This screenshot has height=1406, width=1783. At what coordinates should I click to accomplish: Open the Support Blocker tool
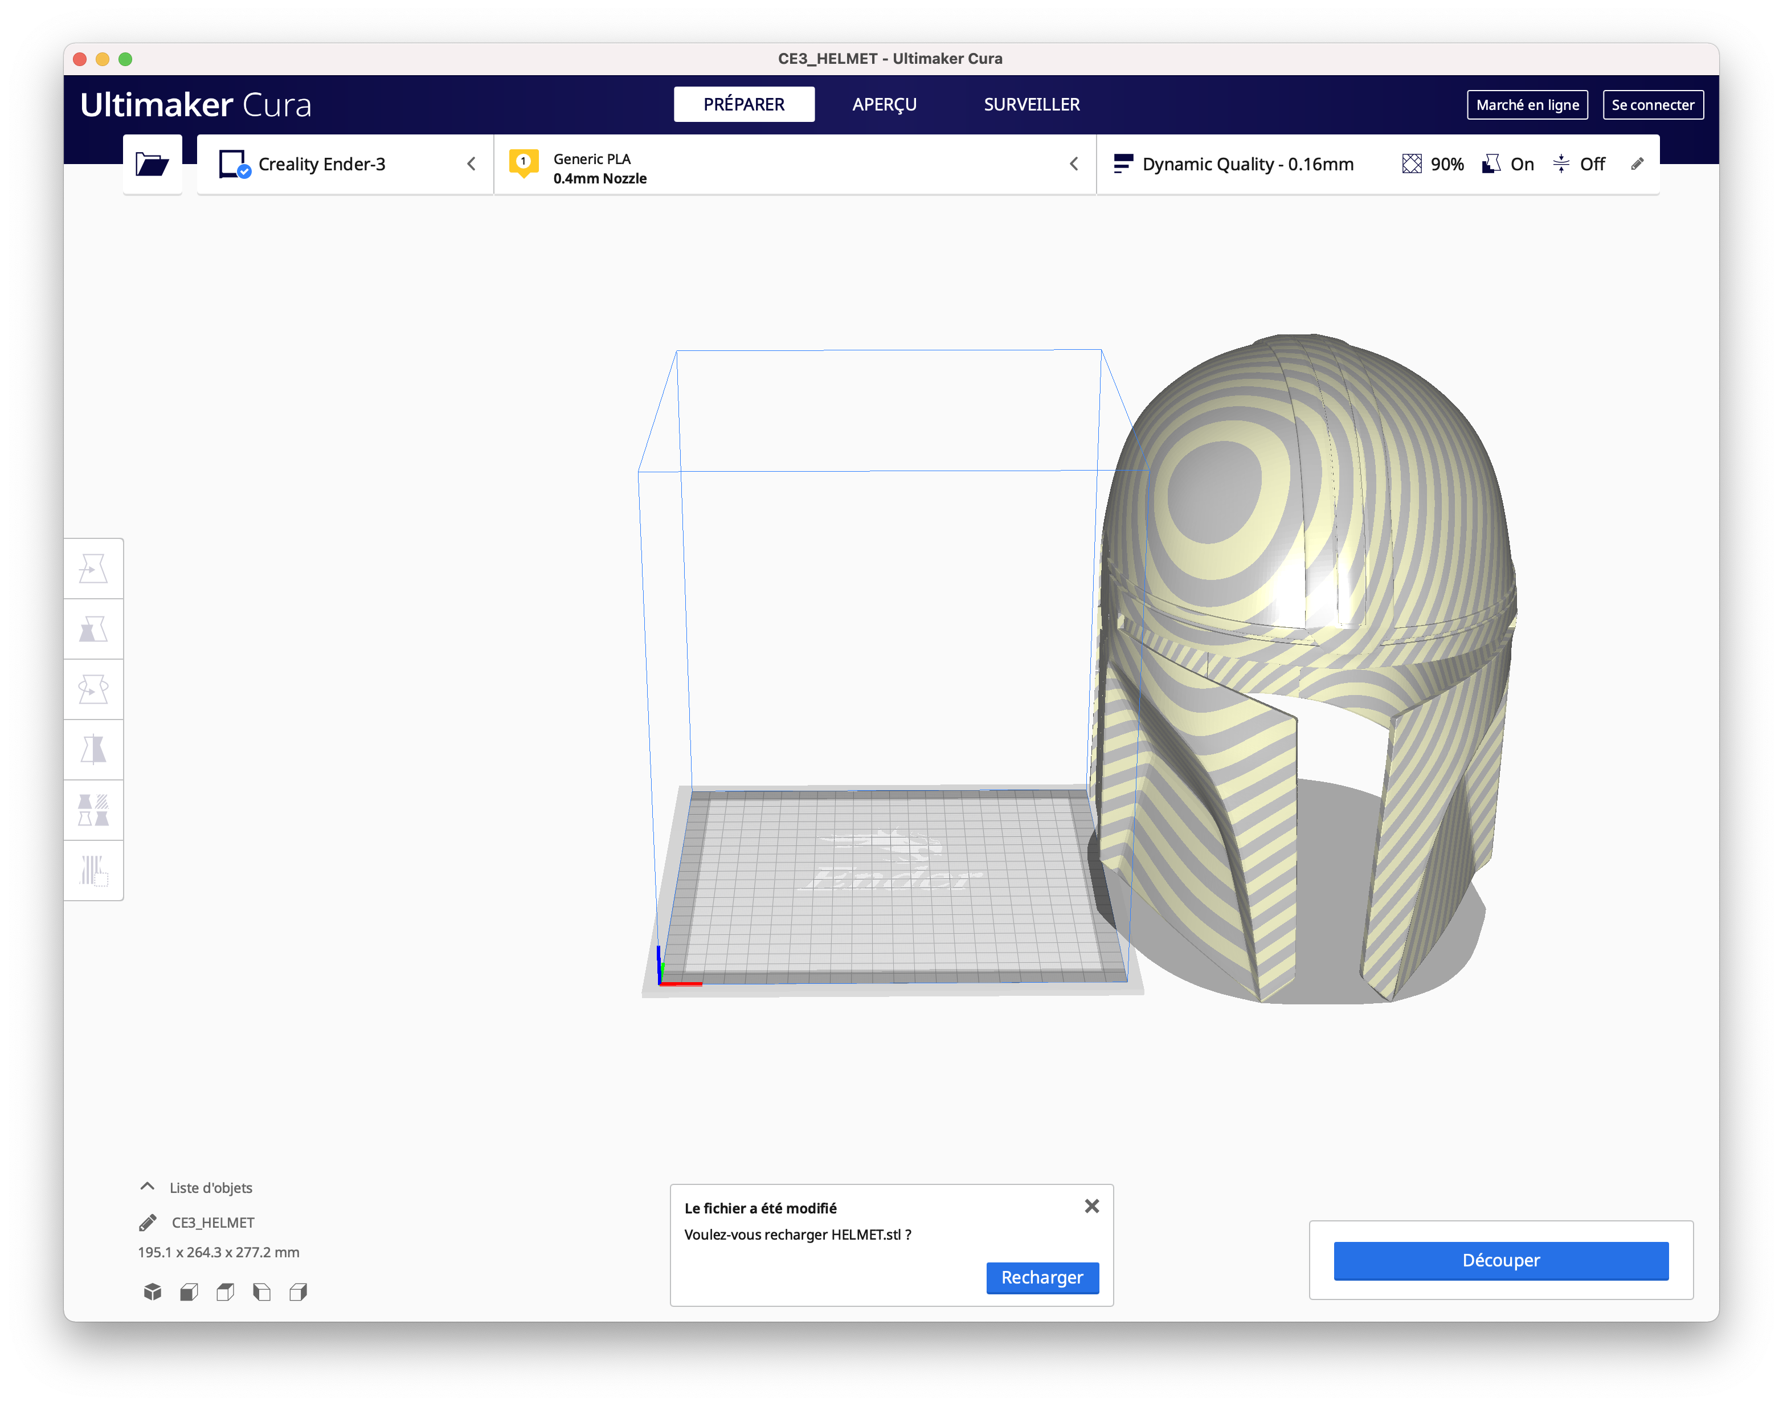tap(94, 871)
